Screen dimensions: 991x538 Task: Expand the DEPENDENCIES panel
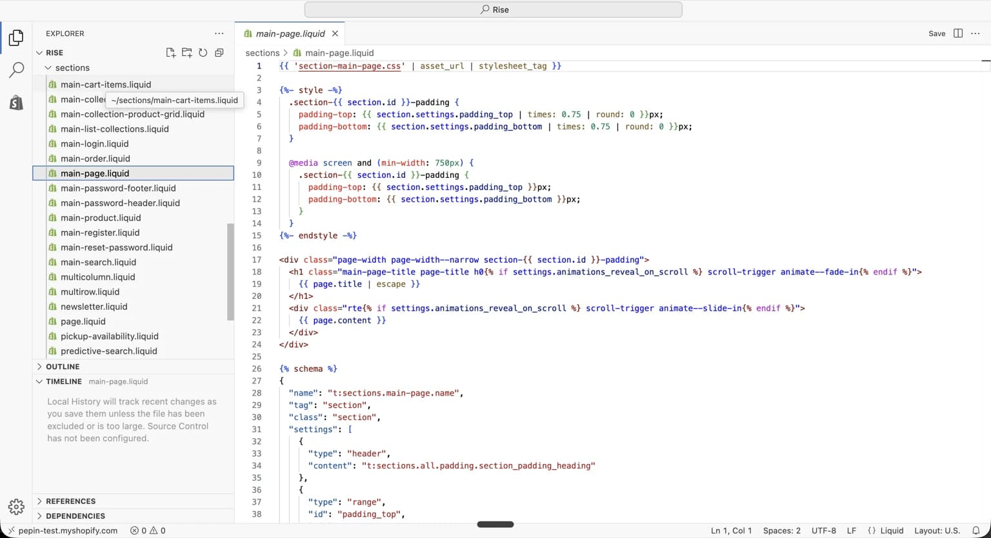point(75,516)
